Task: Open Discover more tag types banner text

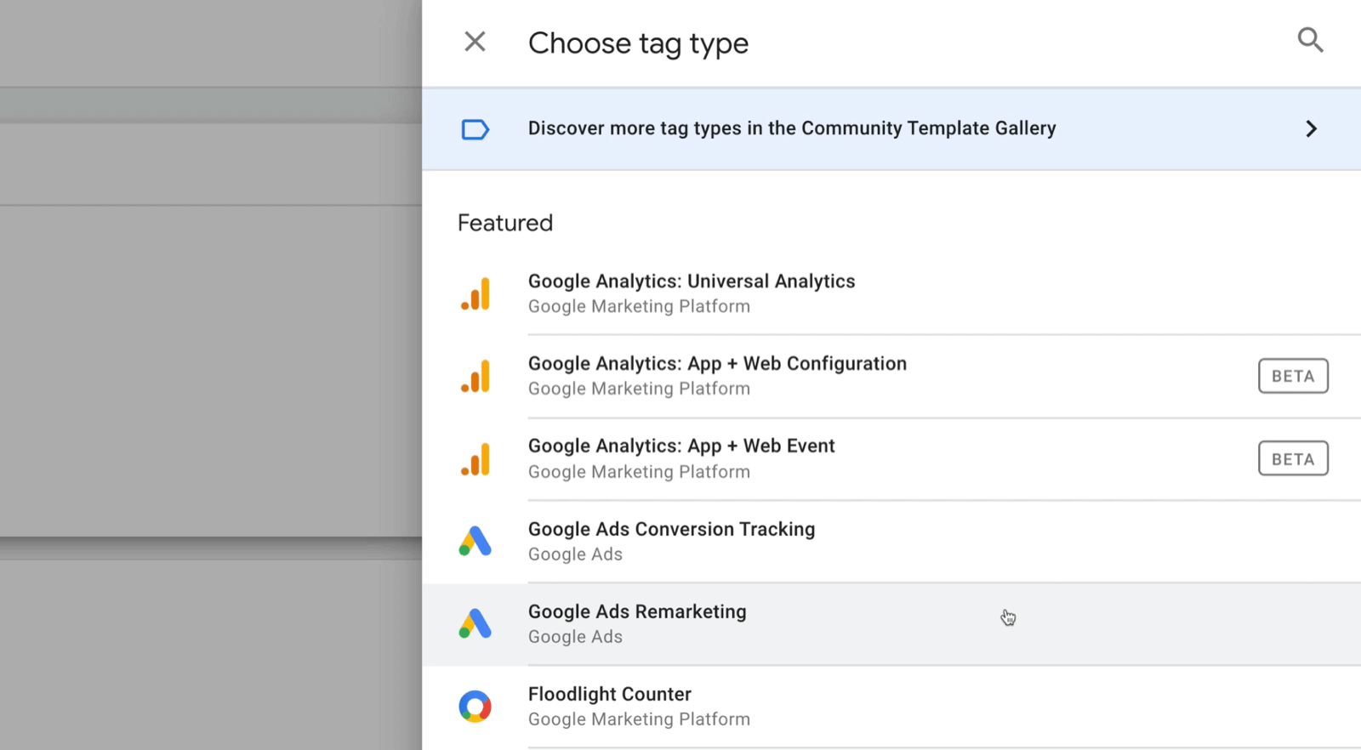Action: [791, 128]
